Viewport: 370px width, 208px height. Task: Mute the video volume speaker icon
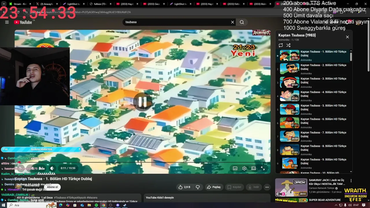pos(52,168)
